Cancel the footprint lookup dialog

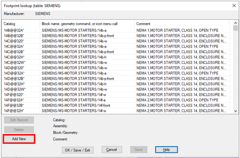coord(112,150)
